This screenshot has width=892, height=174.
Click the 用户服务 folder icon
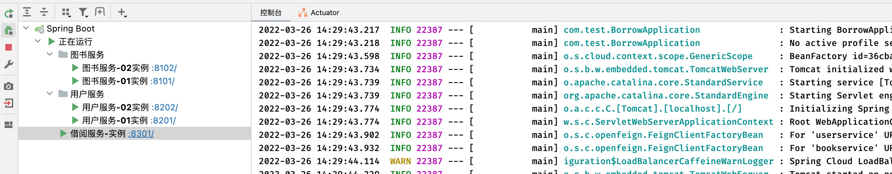click(63, 94)
